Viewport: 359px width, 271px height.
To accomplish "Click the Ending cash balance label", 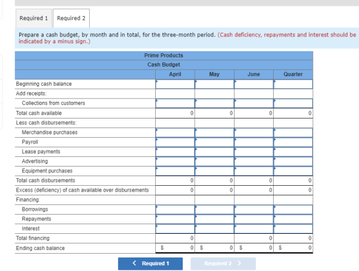I will [40, 248].
